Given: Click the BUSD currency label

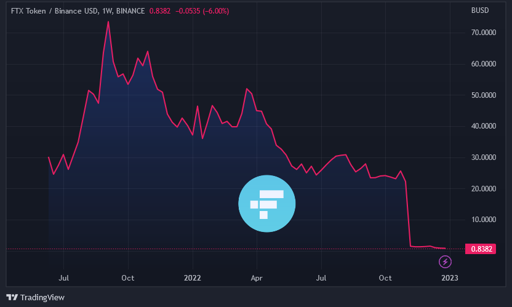Looking at the screenshot, I should tap(479, 10).
